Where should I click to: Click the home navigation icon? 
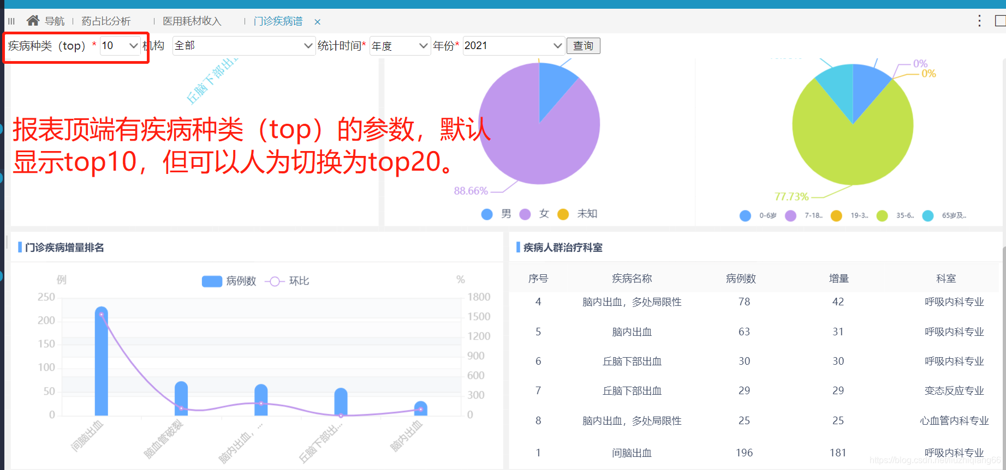33,21
